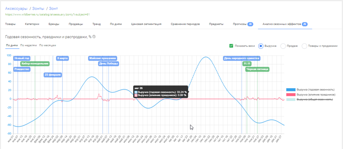Click the Майские праздники milestone label
The width and height of the screenshot is (343, 149).
[x=103, y=58]
